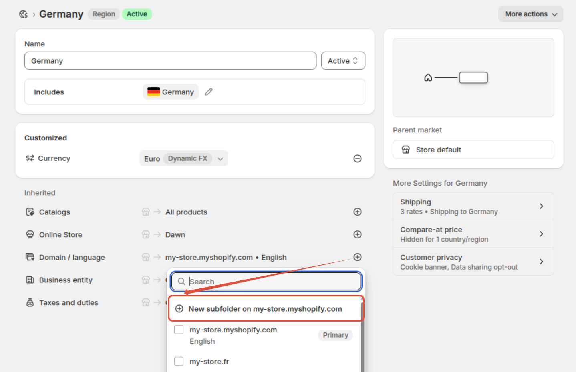Click the Currency exchange icon

pos(30,158)
